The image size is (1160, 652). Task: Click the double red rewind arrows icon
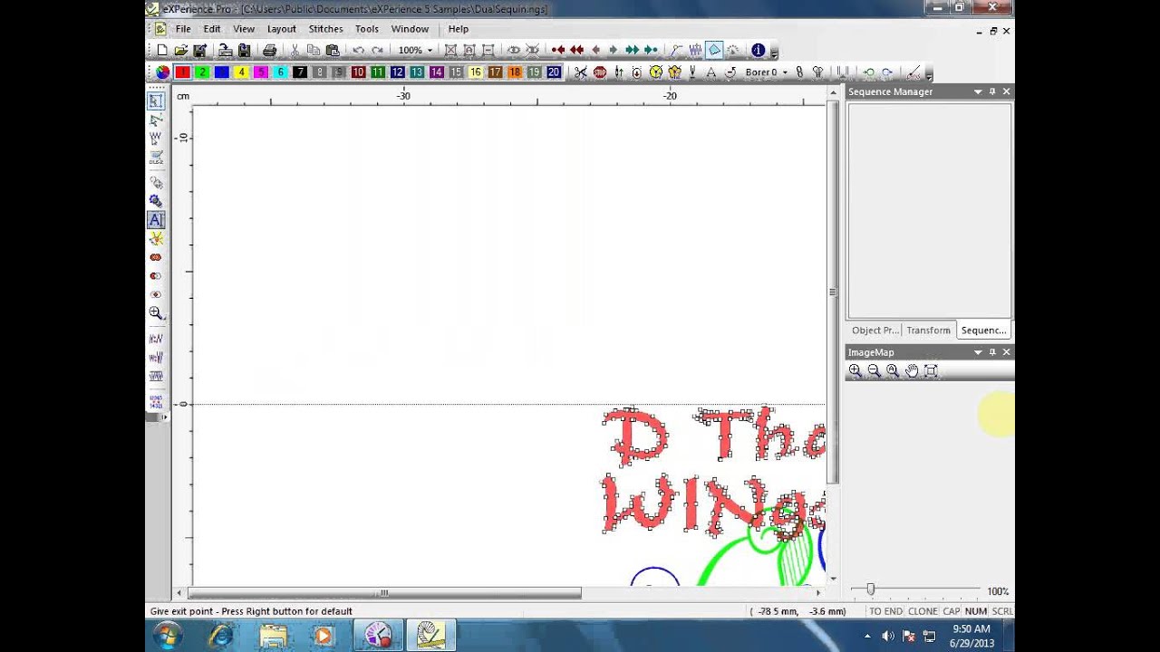pos(576,51)
